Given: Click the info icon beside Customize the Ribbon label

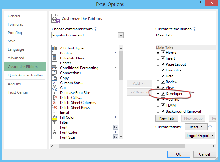Looking at the screenshot, I should point(194,29).
